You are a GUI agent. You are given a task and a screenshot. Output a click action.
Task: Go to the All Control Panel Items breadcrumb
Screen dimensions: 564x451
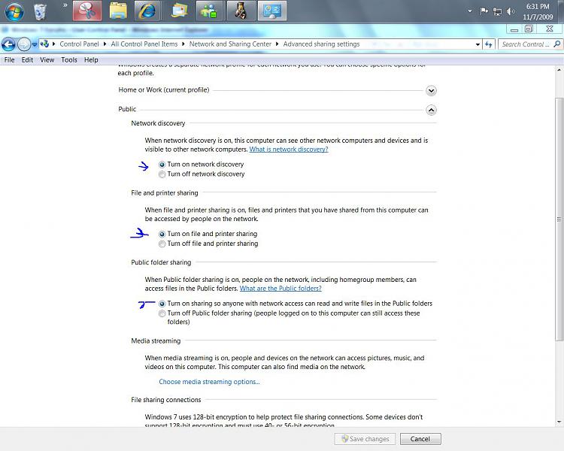144,44
